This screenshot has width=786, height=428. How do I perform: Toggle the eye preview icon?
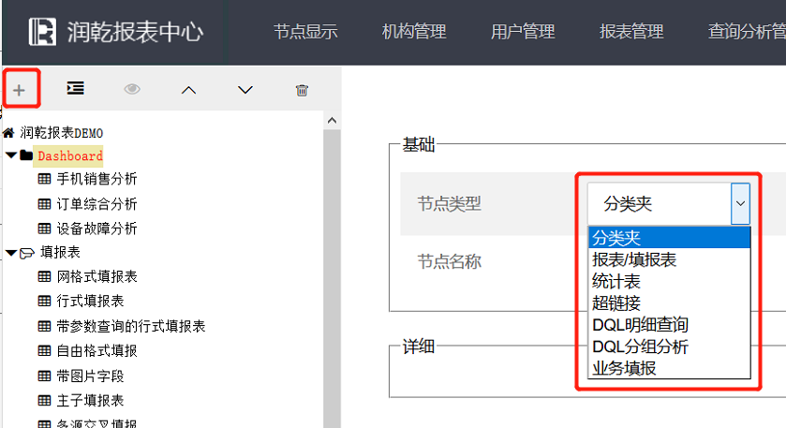[132, 89]
